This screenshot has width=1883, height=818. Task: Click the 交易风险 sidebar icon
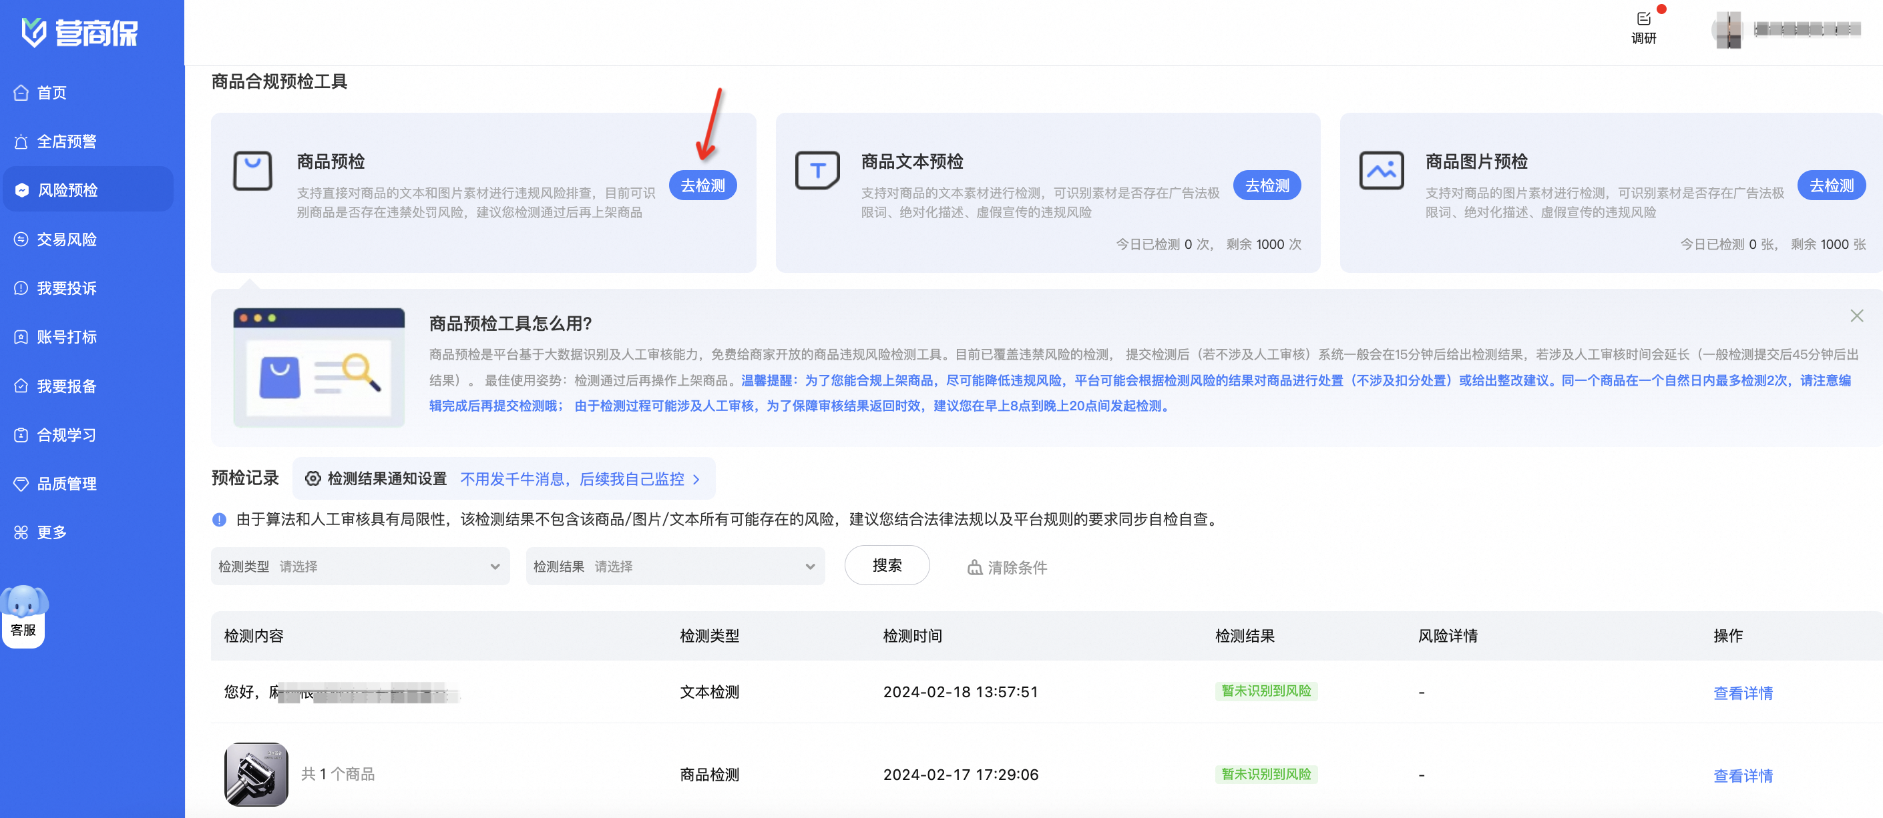click(x=21, y=240)
